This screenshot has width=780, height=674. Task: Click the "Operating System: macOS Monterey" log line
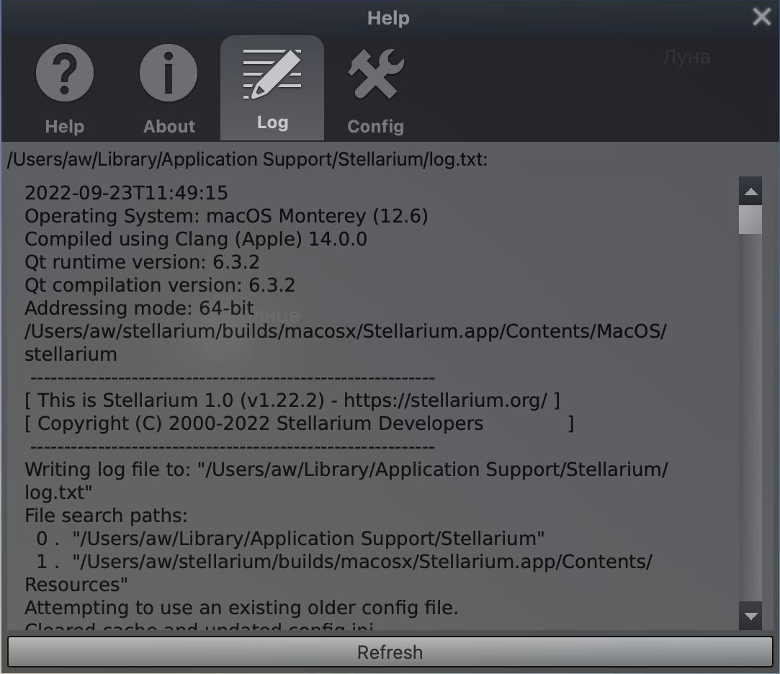(x=226, y=216)
